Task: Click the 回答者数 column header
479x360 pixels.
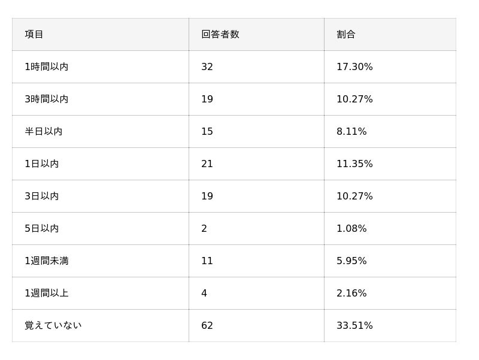Action: 220,35
